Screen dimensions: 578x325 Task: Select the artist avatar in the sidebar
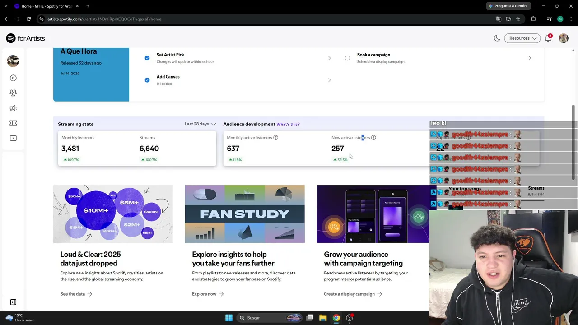point(13,60)
